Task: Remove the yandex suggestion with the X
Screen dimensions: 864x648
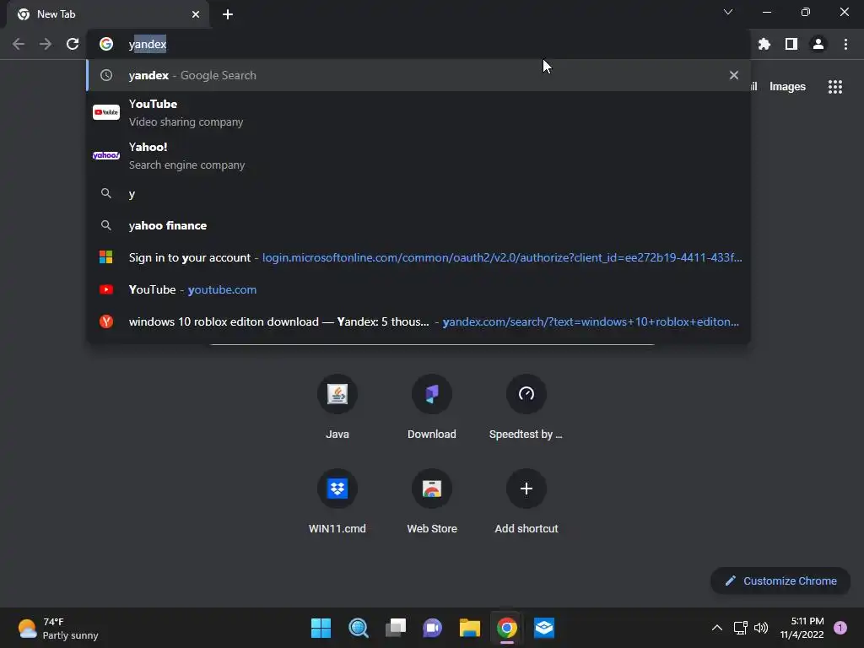Action: pyautogui.click(x=734, y=75)
